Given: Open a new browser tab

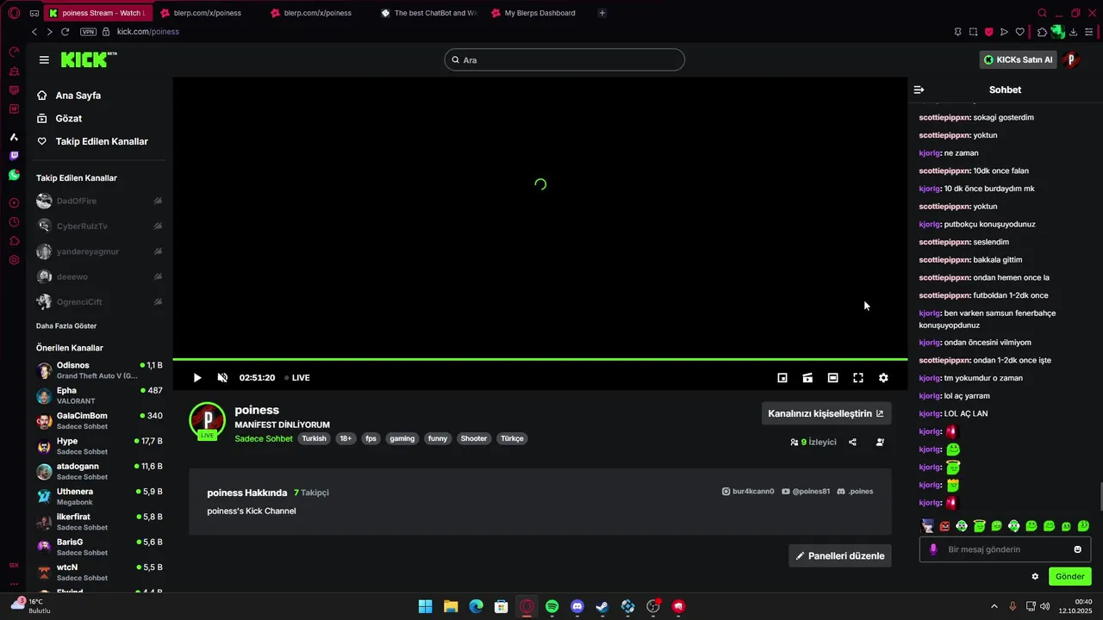Looking at the screenshot, I should point(602,13).
